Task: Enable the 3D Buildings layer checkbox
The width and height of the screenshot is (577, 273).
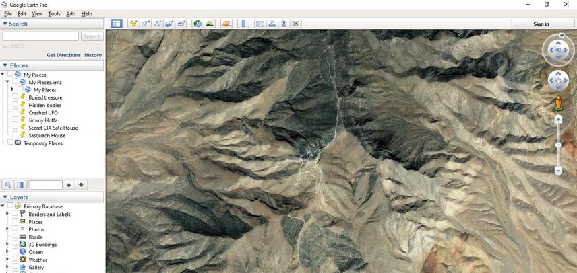Action: (x=15, y=244)
